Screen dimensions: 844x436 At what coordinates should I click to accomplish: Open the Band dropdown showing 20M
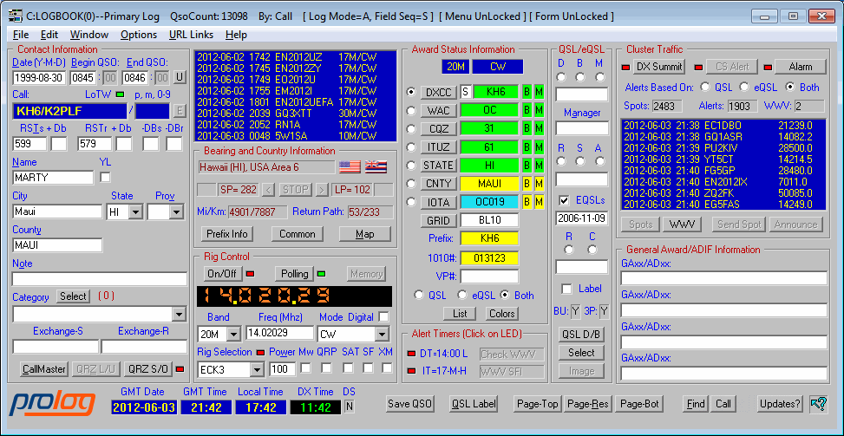[234, 335]
